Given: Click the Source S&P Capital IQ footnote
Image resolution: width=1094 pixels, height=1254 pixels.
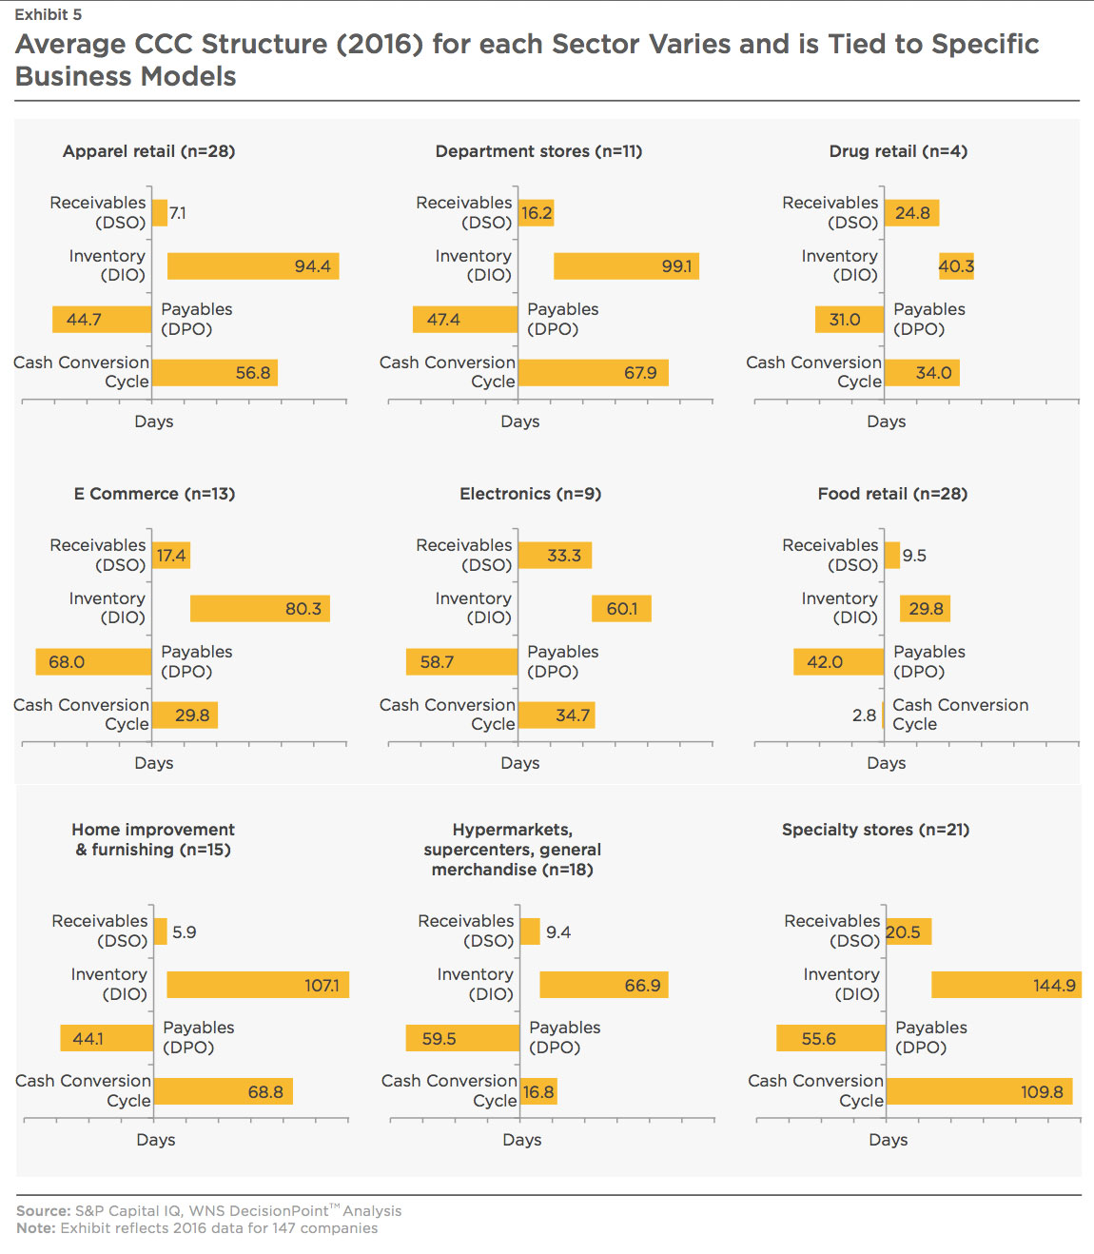Looking at the screenshot, I should pyautogui.click(x=209, y=1211).
